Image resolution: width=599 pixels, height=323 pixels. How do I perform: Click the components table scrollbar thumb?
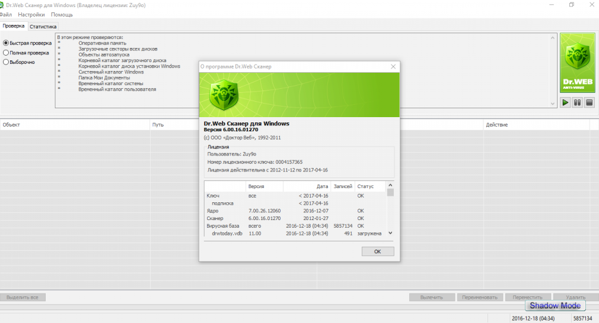tap(390, 192)
